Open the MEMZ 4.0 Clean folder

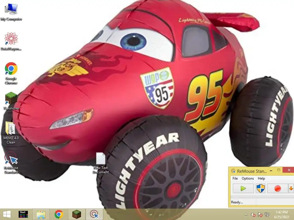(x=11, y=132)
